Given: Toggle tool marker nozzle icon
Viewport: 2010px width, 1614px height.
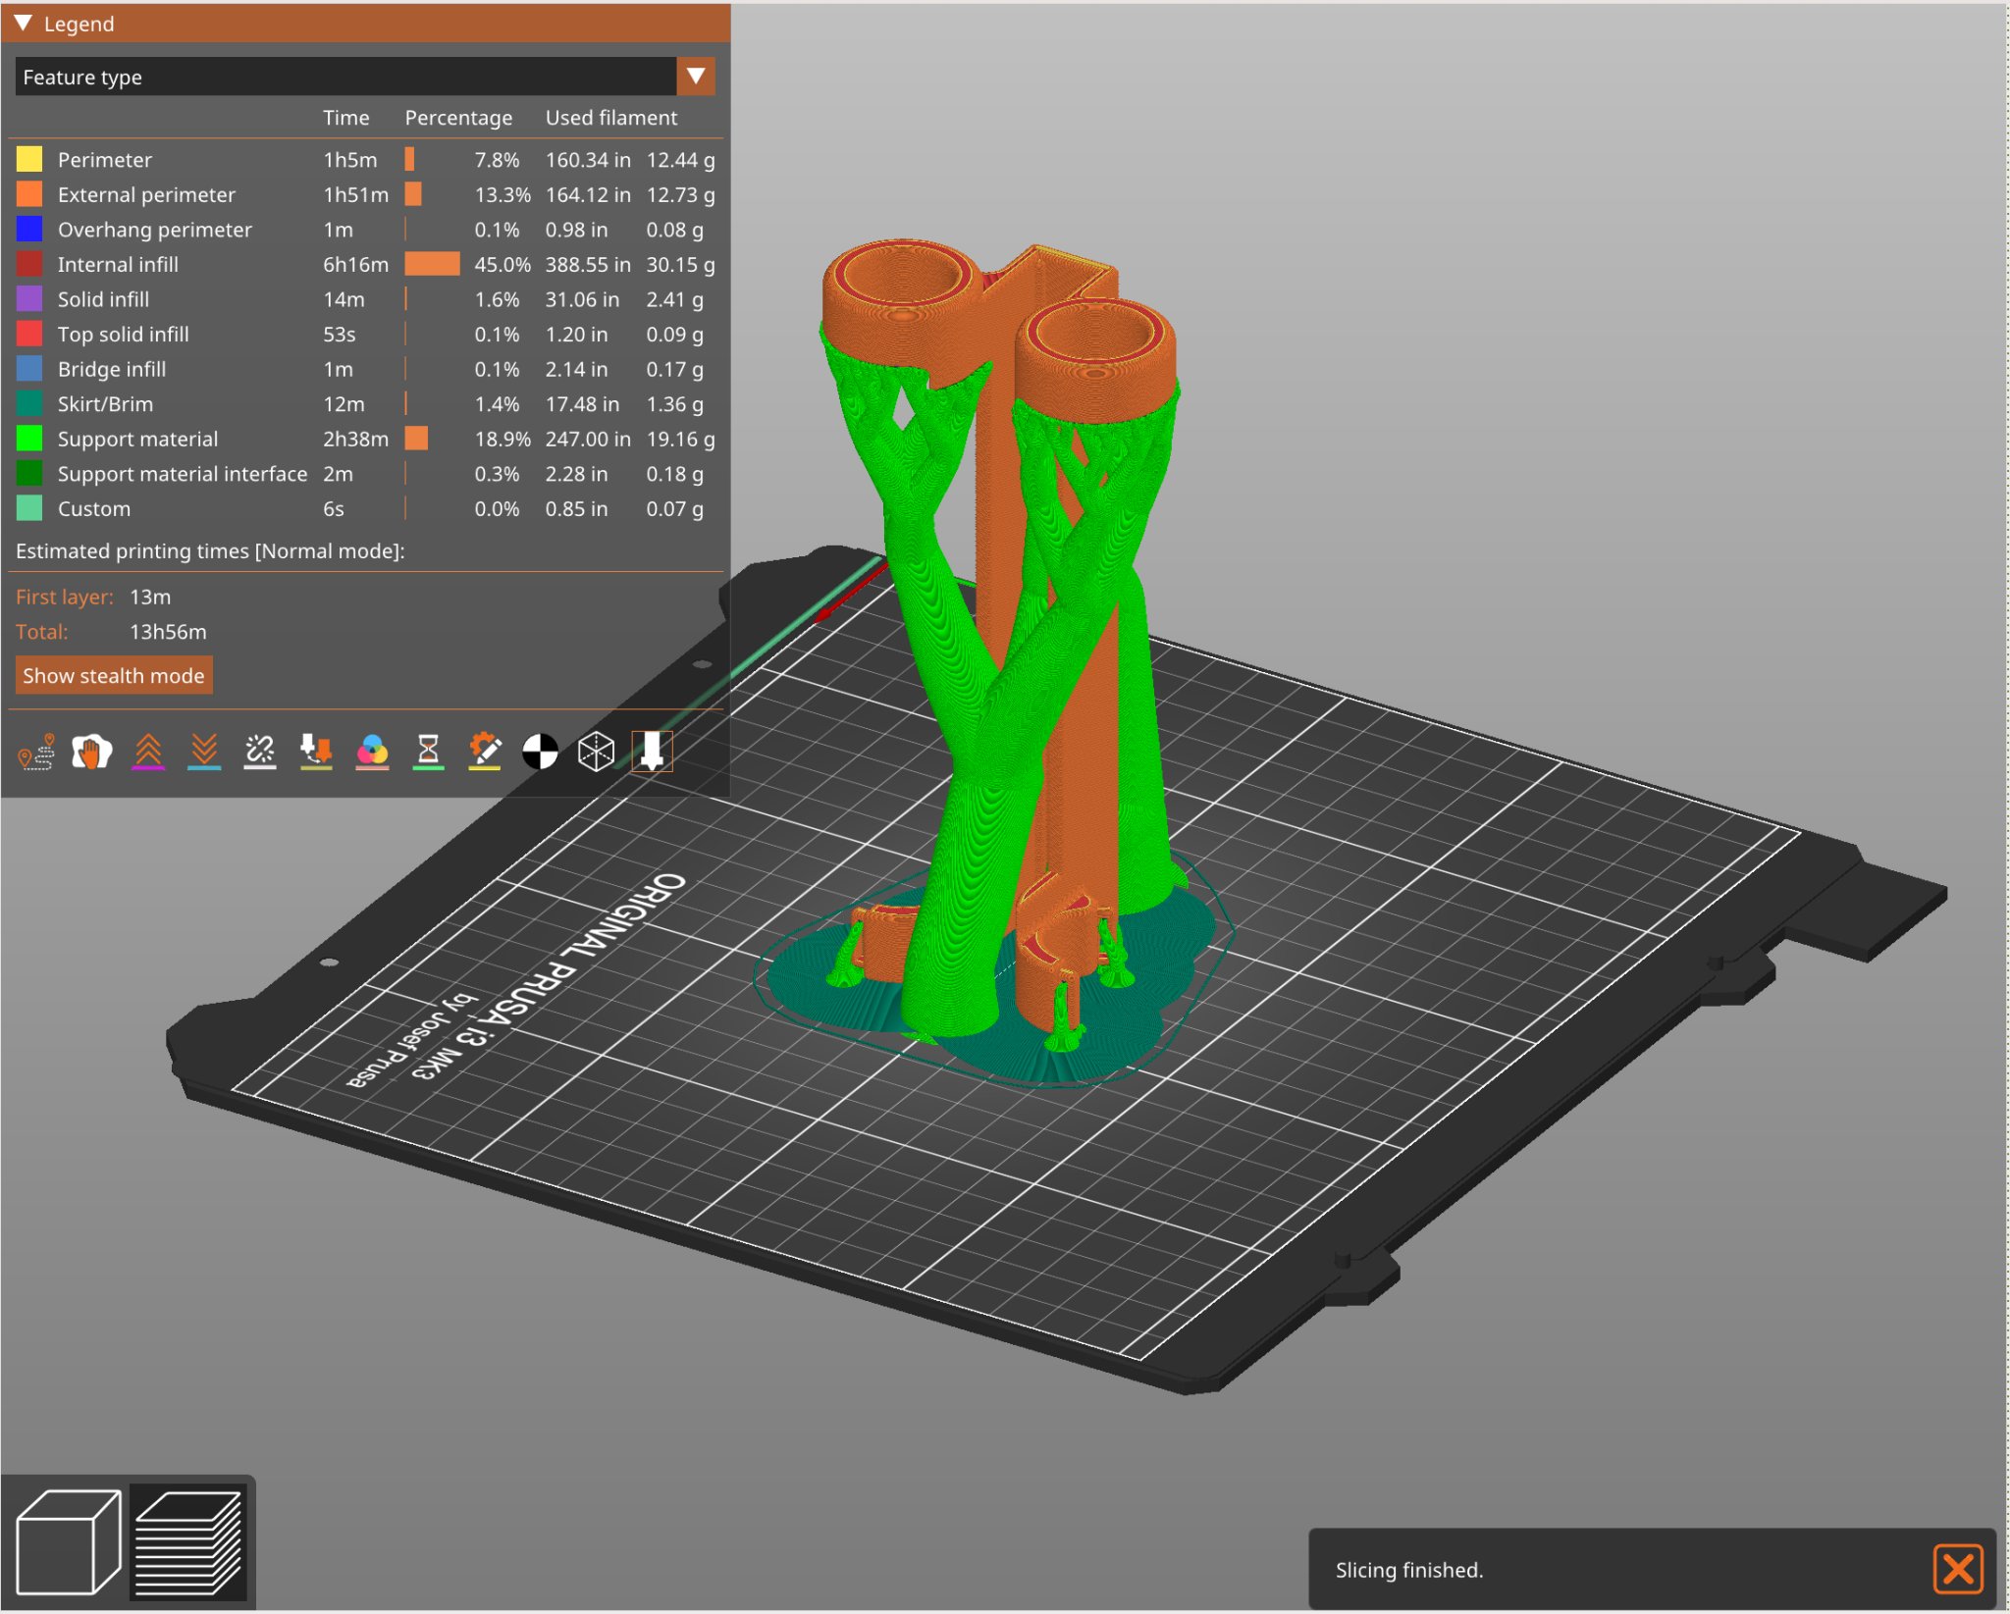Looking at the screenshot, I should click(652, 753).
